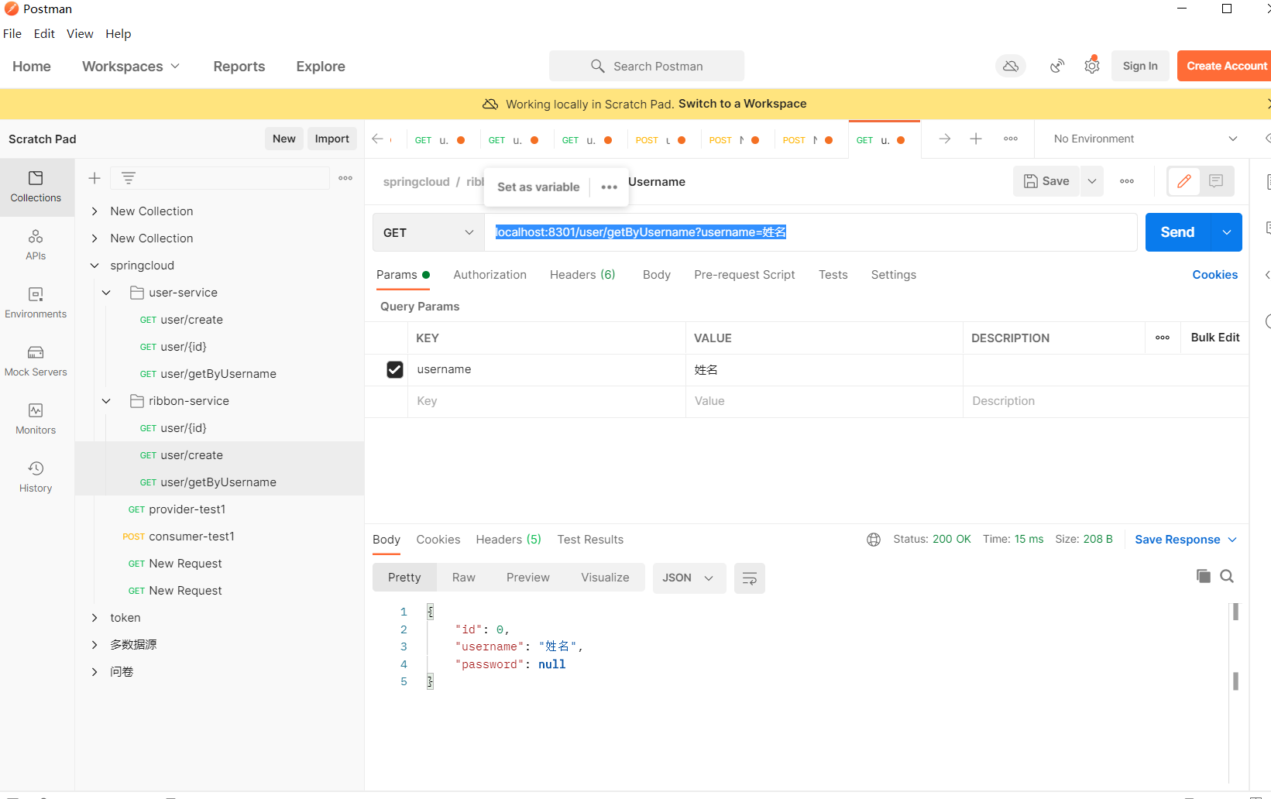Toggle line wrap in response viewer
1271x799 pixels.
pos(750,578)
